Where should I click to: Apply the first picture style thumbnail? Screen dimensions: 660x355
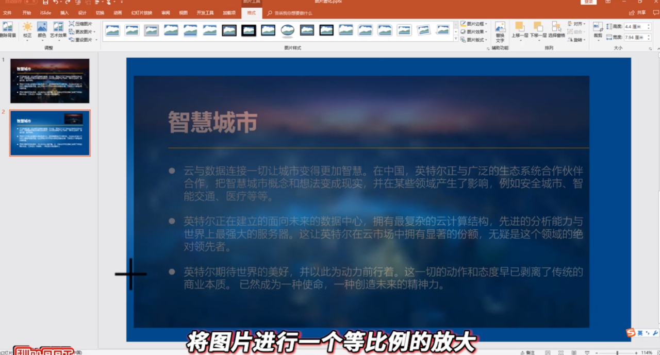[x=112, y=30]
